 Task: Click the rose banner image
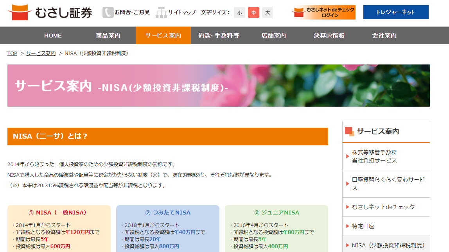coord(219,86)
